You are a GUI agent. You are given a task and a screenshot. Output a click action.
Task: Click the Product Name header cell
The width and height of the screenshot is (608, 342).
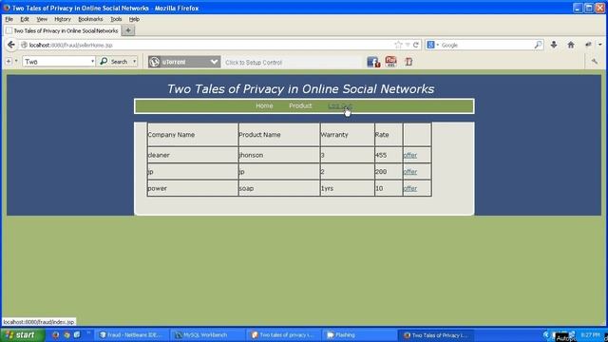(279, 135)
